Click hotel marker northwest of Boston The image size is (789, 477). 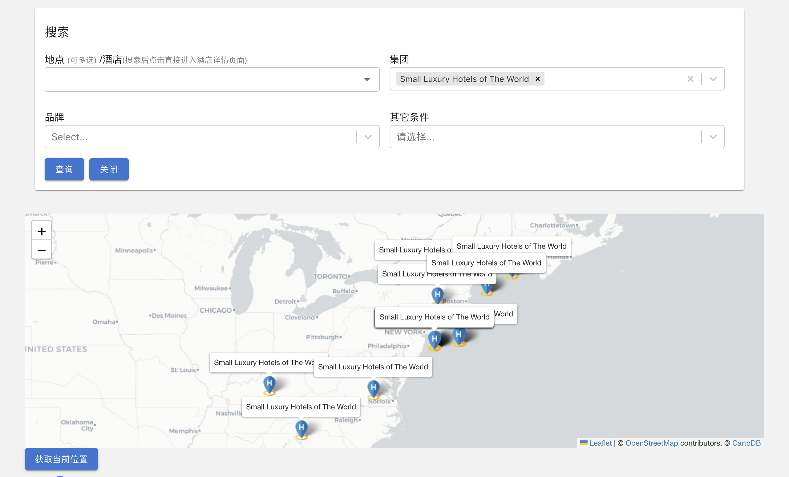437,295
